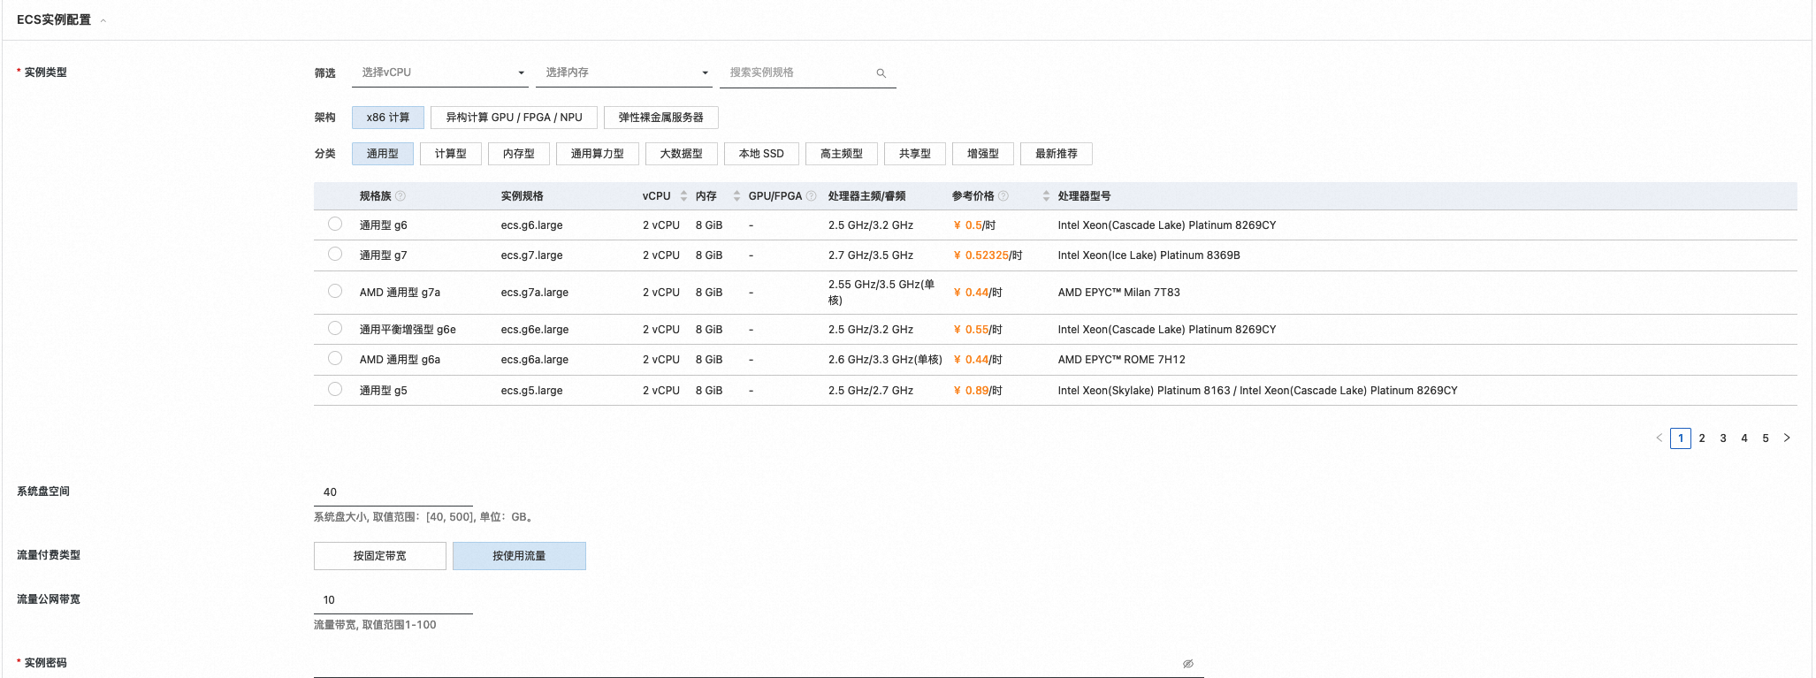Go to page 3
1816x678 pixels.
[x=1723, y=438]
